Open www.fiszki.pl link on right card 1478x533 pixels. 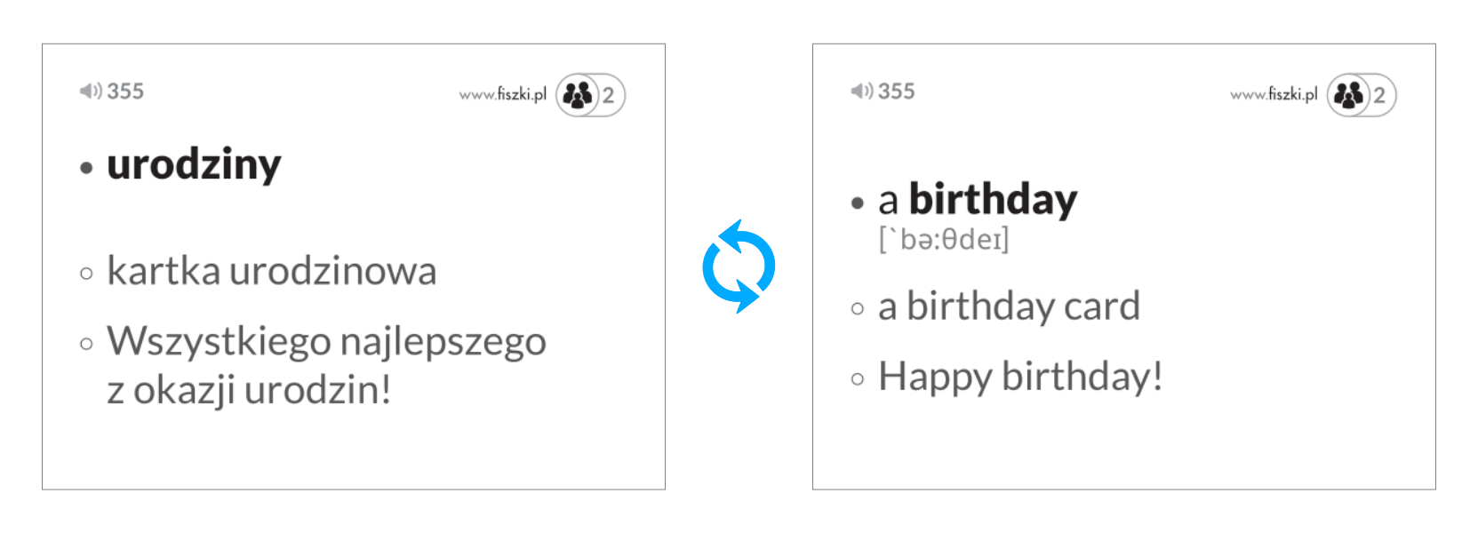1273,94
